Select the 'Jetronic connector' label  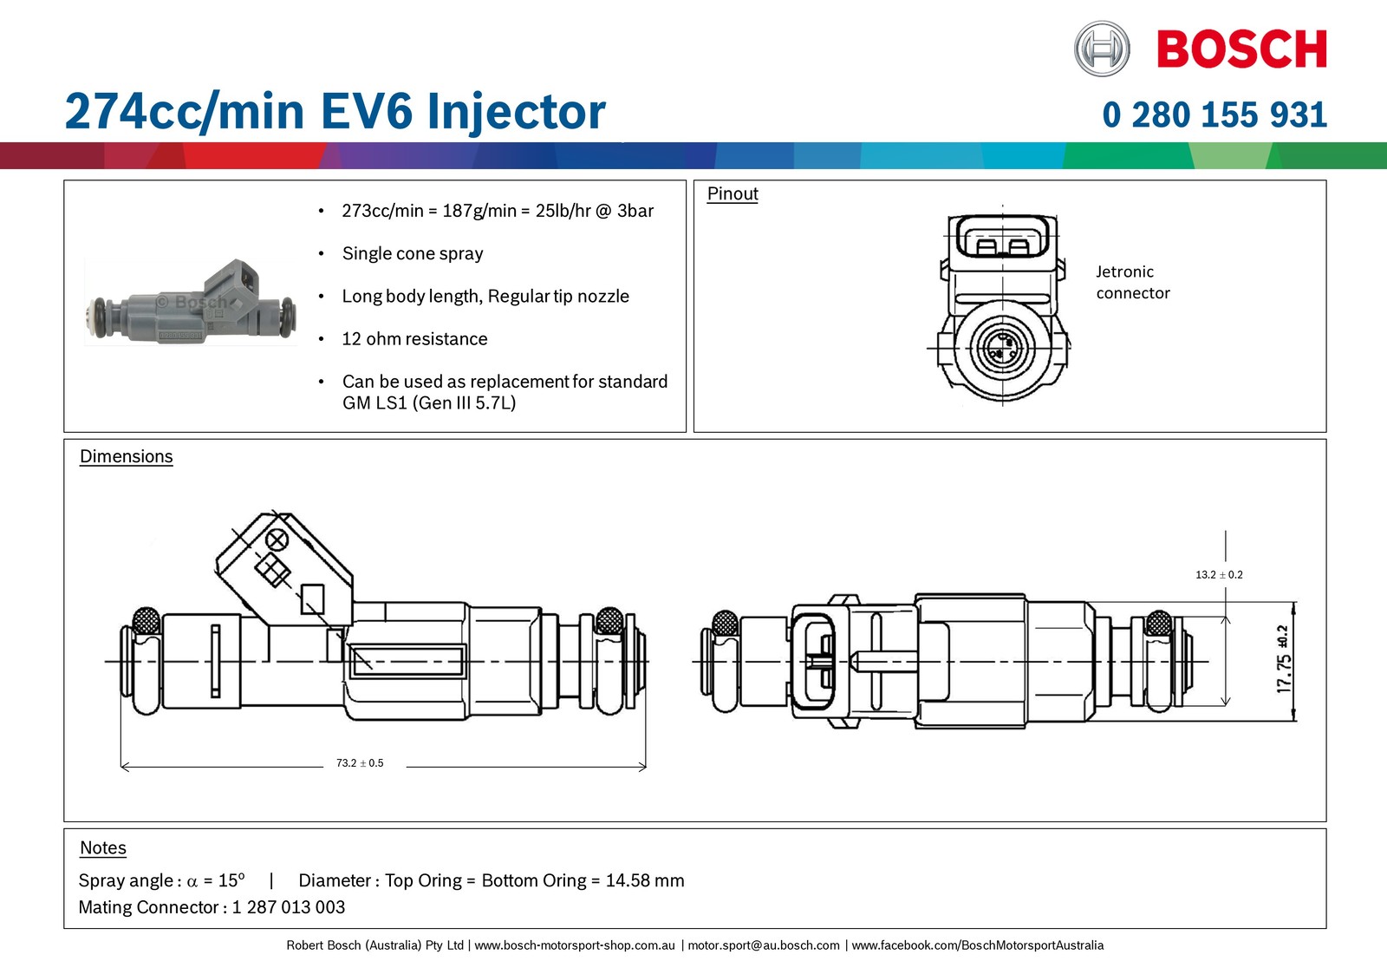pos(1133,282)
